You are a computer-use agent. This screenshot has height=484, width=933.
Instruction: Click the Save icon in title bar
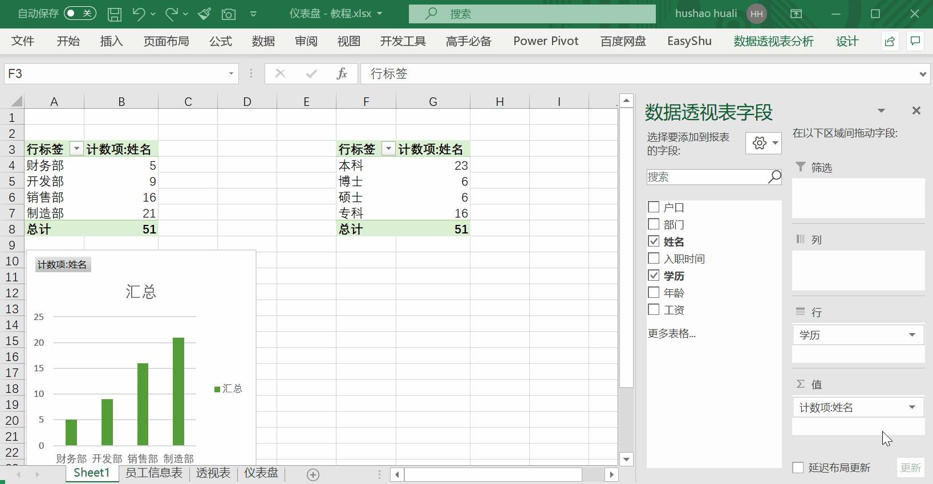click(x=115, y=14)
